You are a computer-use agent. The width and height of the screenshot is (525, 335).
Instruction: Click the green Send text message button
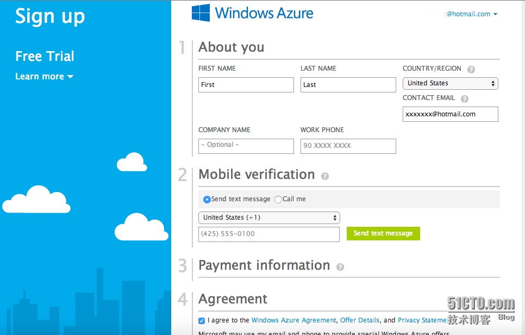coord(383,233)
